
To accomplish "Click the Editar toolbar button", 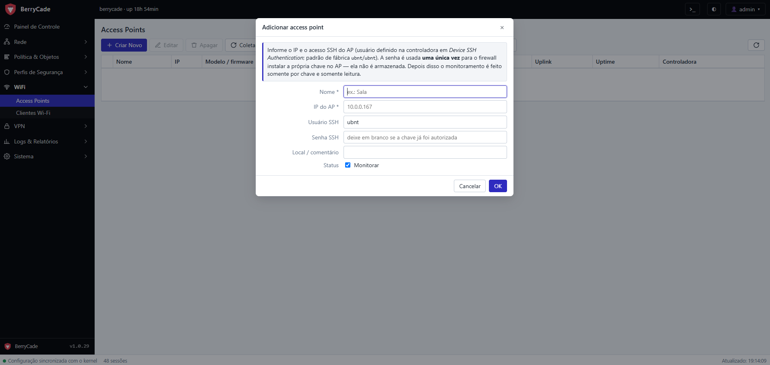I will (x=166, y=45).
